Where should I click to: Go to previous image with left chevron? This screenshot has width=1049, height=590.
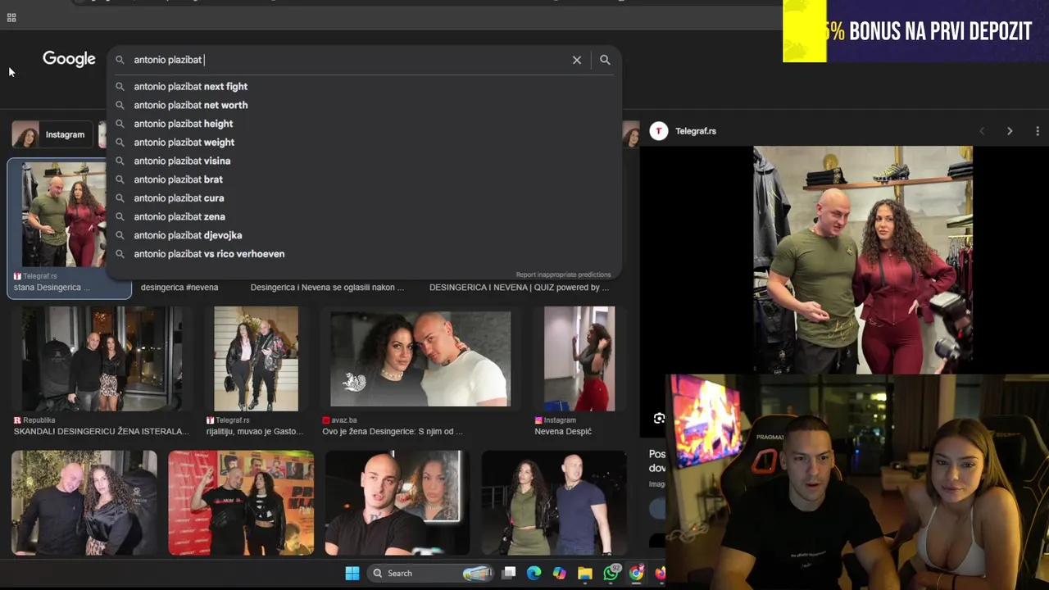coord(982,131)
